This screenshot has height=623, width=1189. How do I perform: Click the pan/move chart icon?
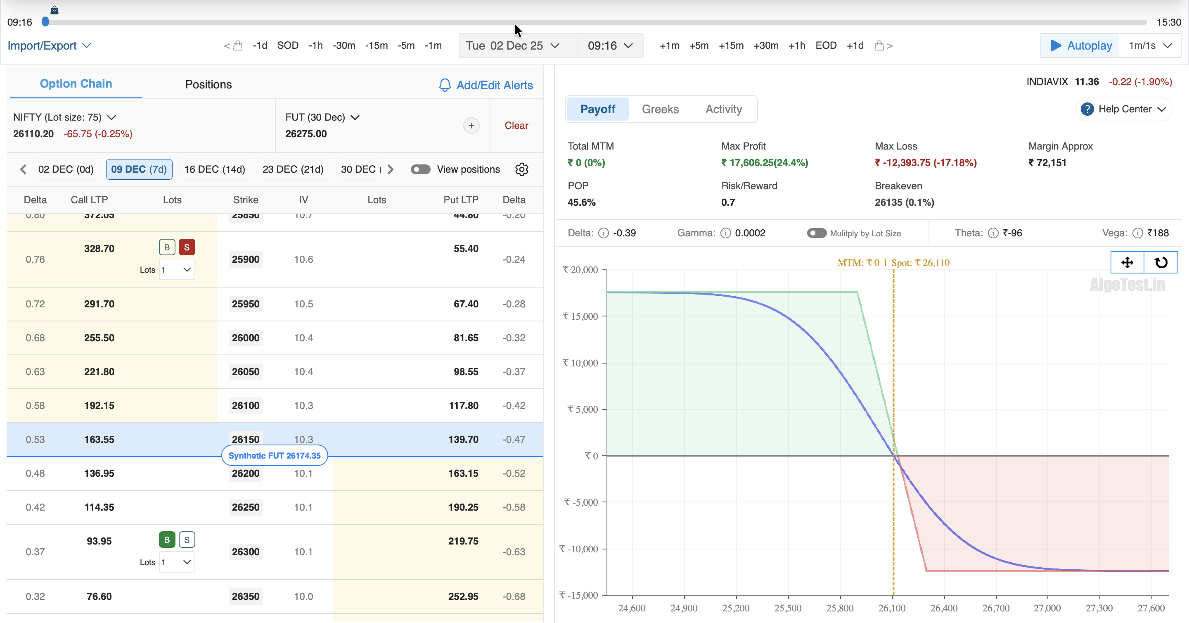tap(1127, 262)
